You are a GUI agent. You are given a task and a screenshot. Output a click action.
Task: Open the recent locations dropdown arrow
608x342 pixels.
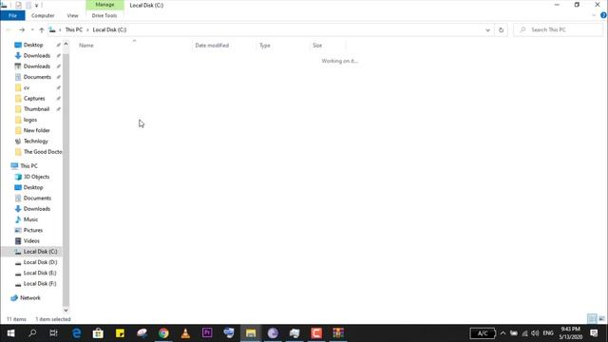pos(32,29)
